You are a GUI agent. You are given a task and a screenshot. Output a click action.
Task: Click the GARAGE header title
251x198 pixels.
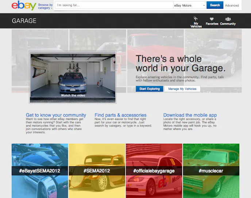24,21
